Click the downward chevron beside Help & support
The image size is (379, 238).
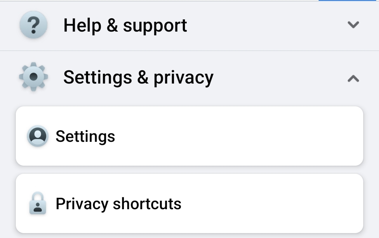[353, 25]
